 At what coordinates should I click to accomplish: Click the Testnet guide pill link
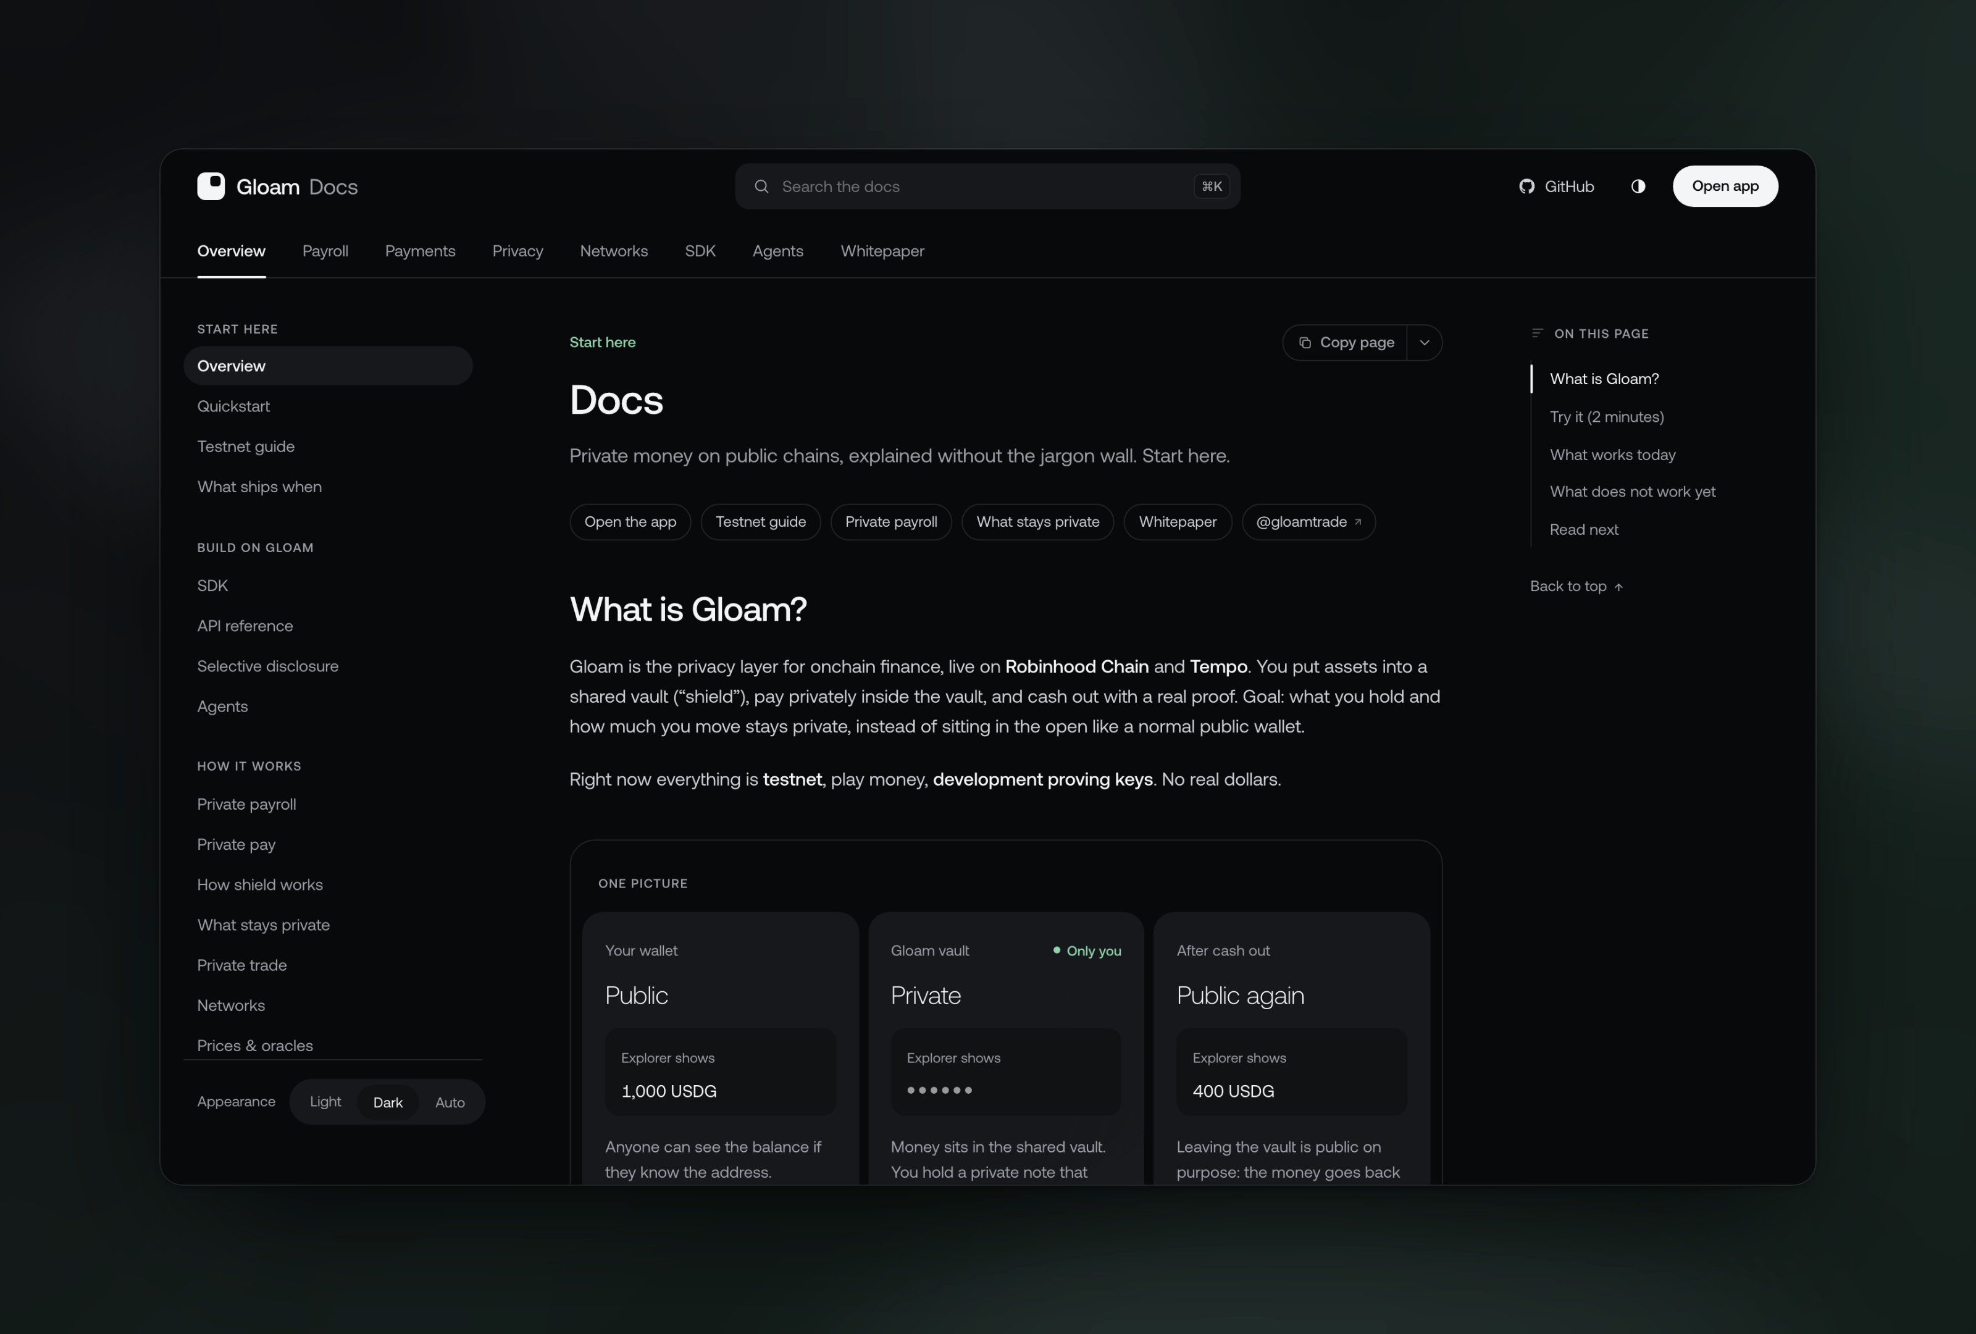(x=760, y=522)
